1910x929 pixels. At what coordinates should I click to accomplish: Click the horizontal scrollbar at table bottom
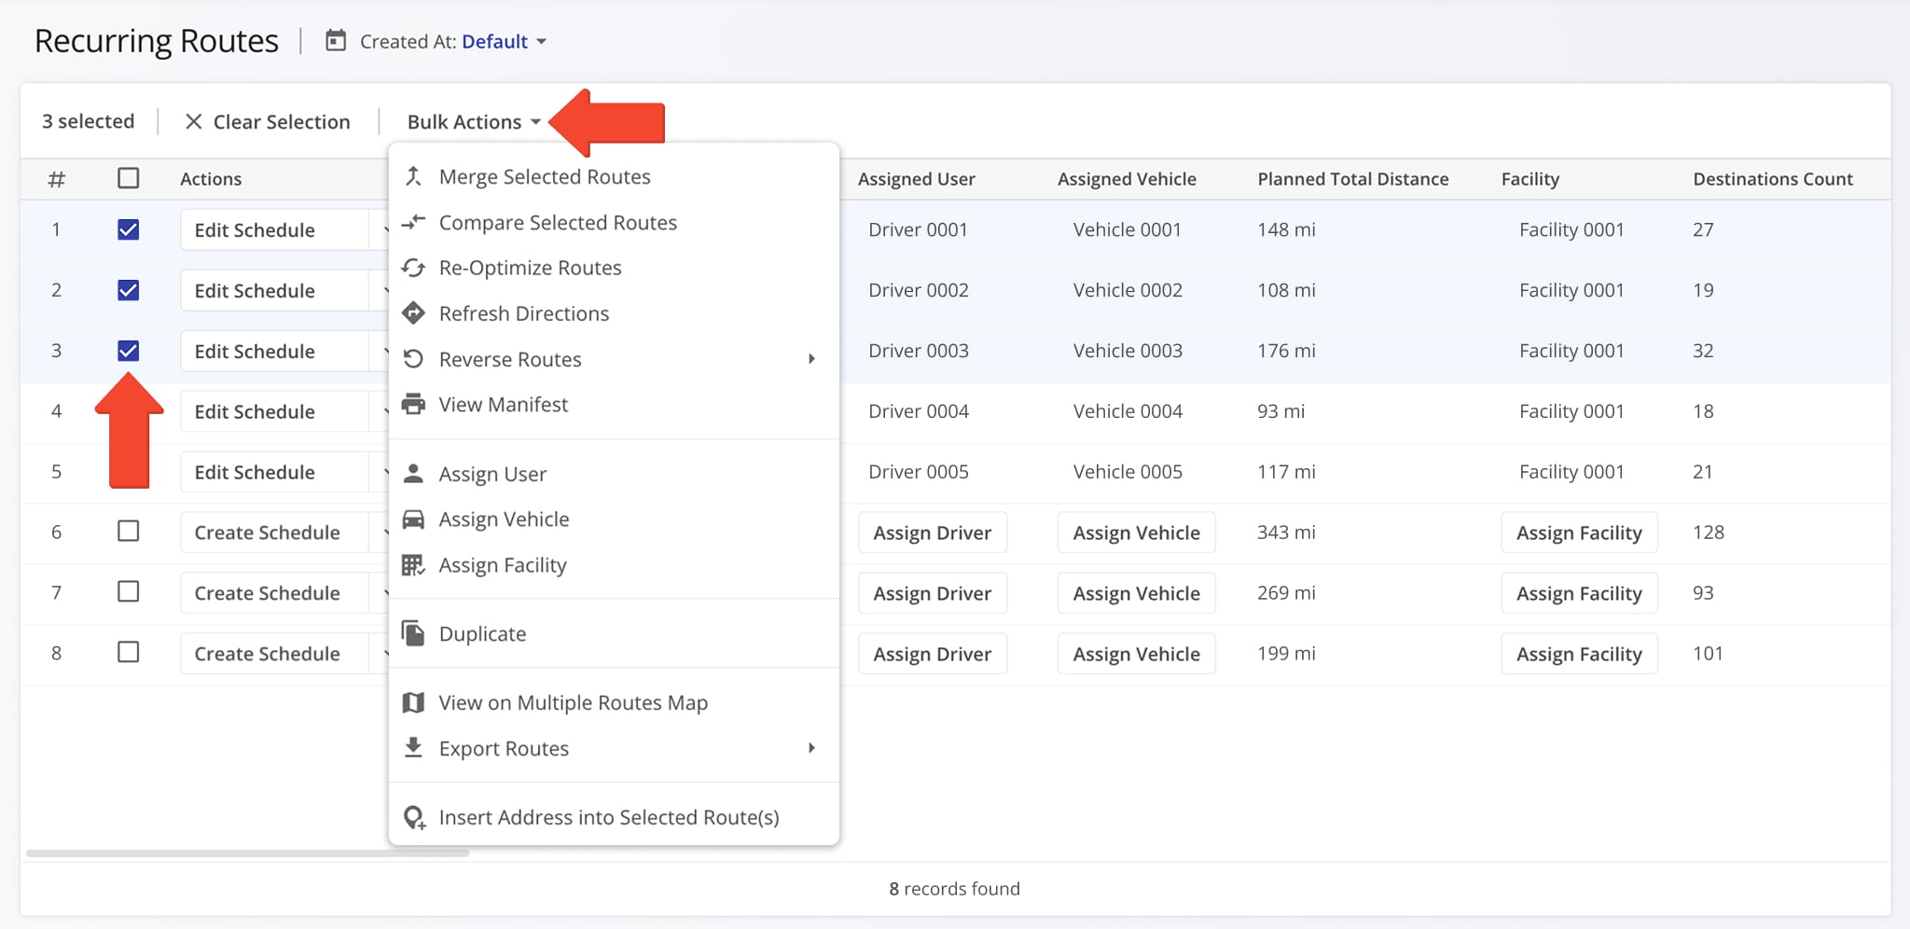pyautogui.click(x=247, y=853)
